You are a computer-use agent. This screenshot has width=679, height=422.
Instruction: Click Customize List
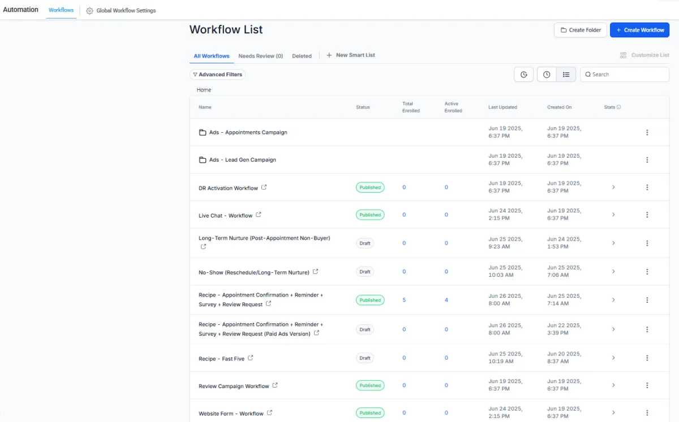(x=644, y=55)
